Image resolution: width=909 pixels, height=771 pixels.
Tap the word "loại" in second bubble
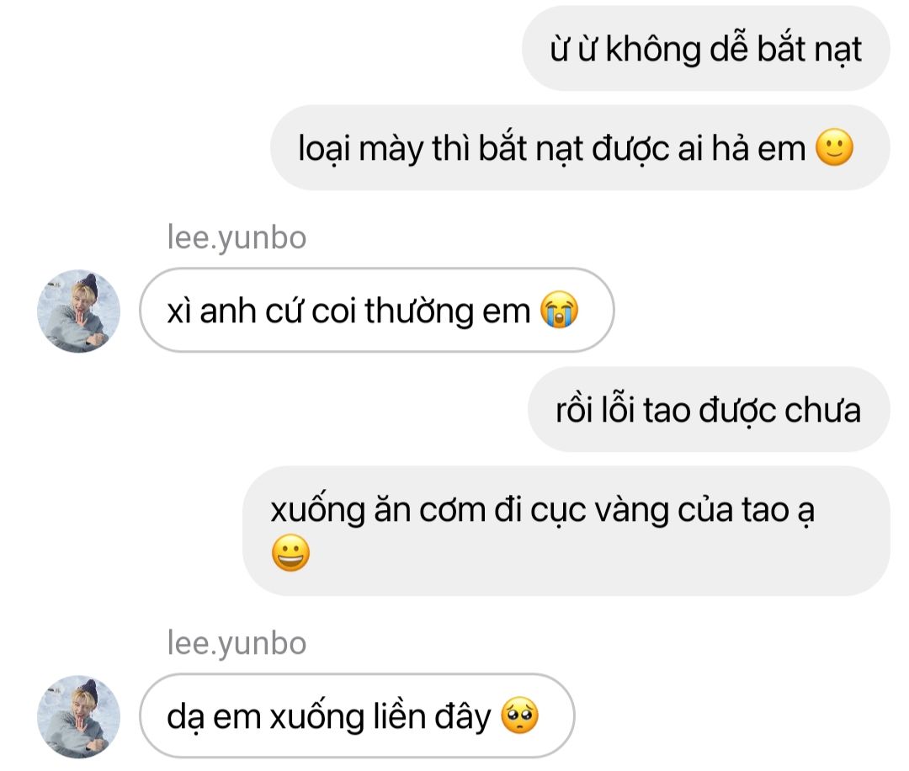324,149
